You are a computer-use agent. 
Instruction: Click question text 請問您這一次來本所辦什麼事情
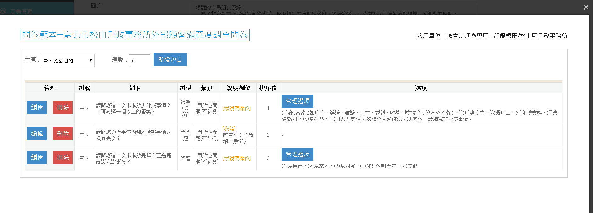point(133,108)
